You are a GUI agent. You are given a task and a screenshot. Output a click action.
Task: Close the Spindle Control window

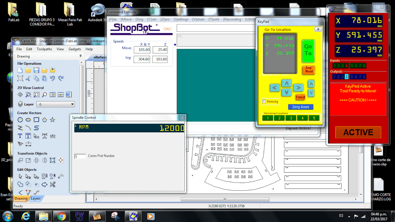click(x=182, y=118)
